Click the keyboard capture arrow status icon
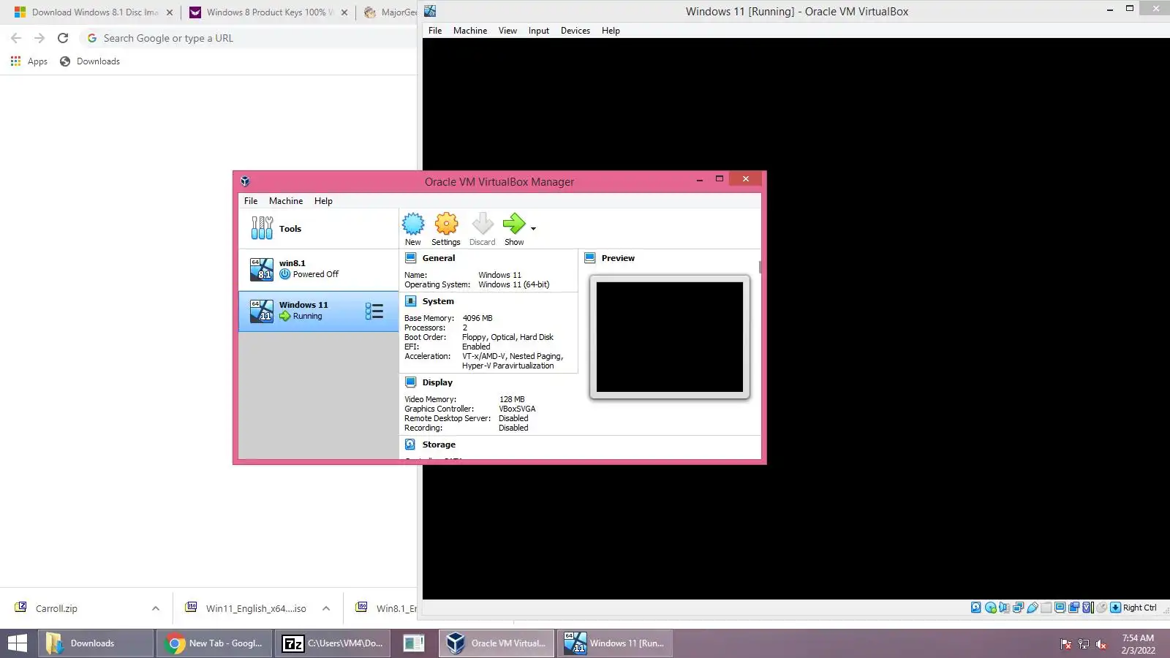This screenshot has width=1170, height=658. (x=1115, y=608)
